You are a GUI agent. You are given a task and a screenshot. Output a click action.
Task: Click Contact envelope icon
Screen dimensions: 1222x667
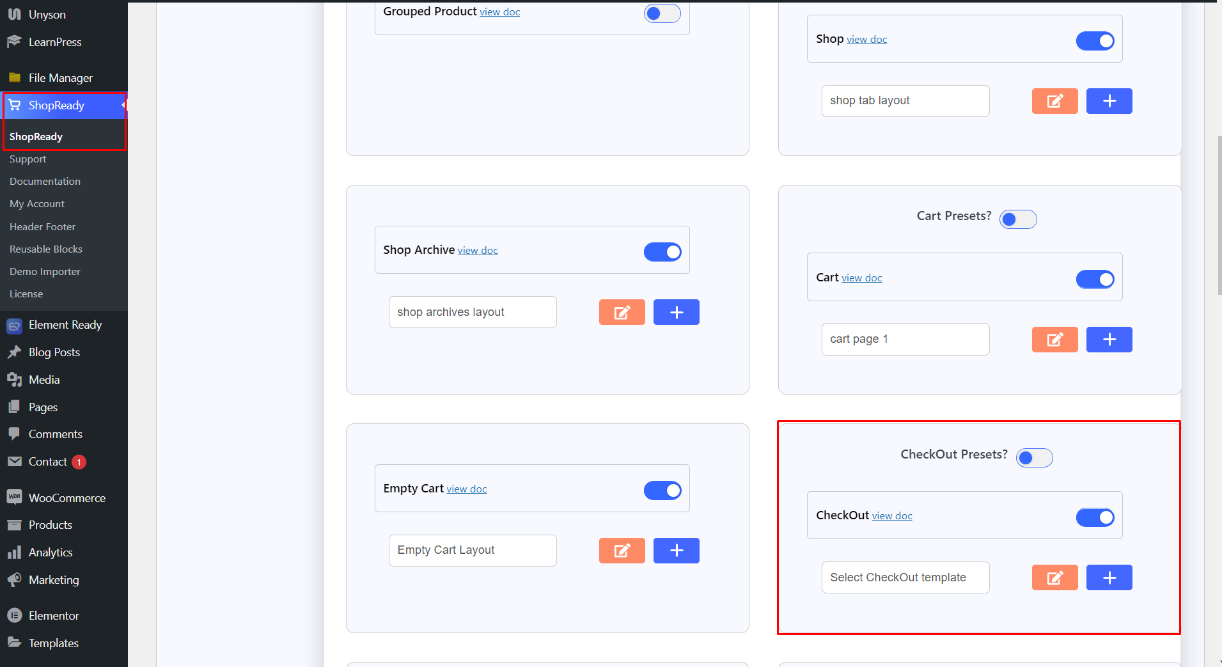14,461
